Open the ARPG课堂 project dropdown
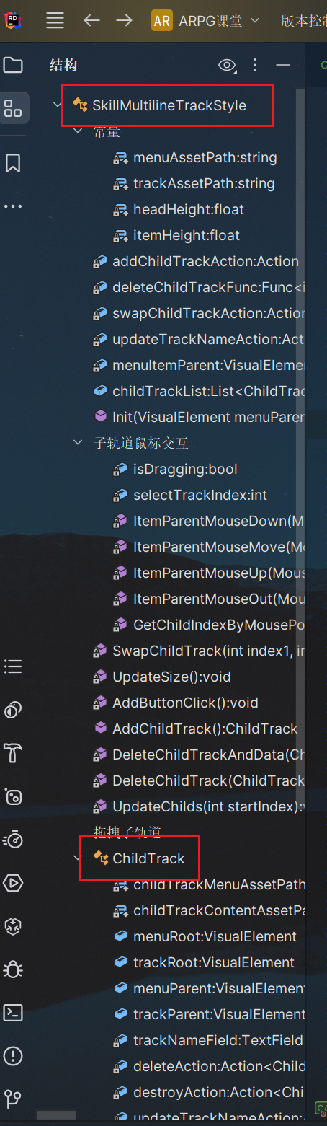This screenshot has width=327, height=1126. 205,20
